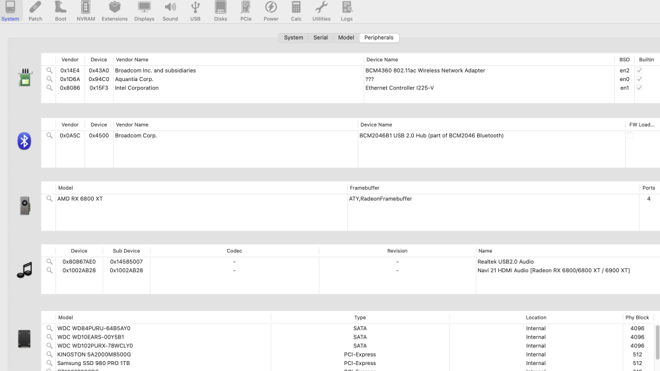Open the Disks toolbar section
The image size is (660, 371).
[220, 11]
